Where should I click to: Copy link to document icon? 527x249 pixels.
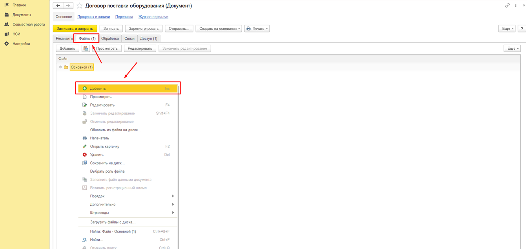[507, 5]
